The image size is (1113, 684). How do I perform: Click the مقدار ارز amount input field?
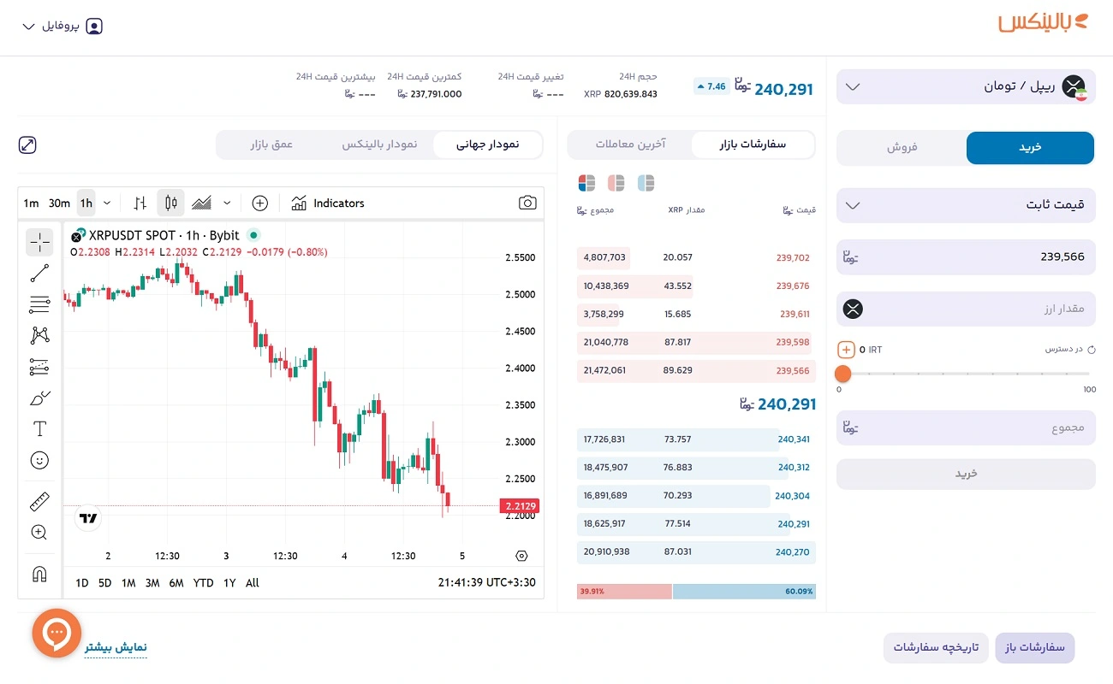(x=966, y=309)
